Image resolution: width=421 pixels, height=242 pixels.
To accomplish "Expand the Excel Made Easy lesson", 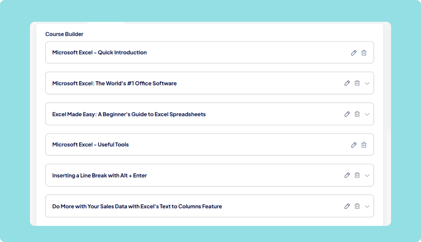I will [367, 114].
